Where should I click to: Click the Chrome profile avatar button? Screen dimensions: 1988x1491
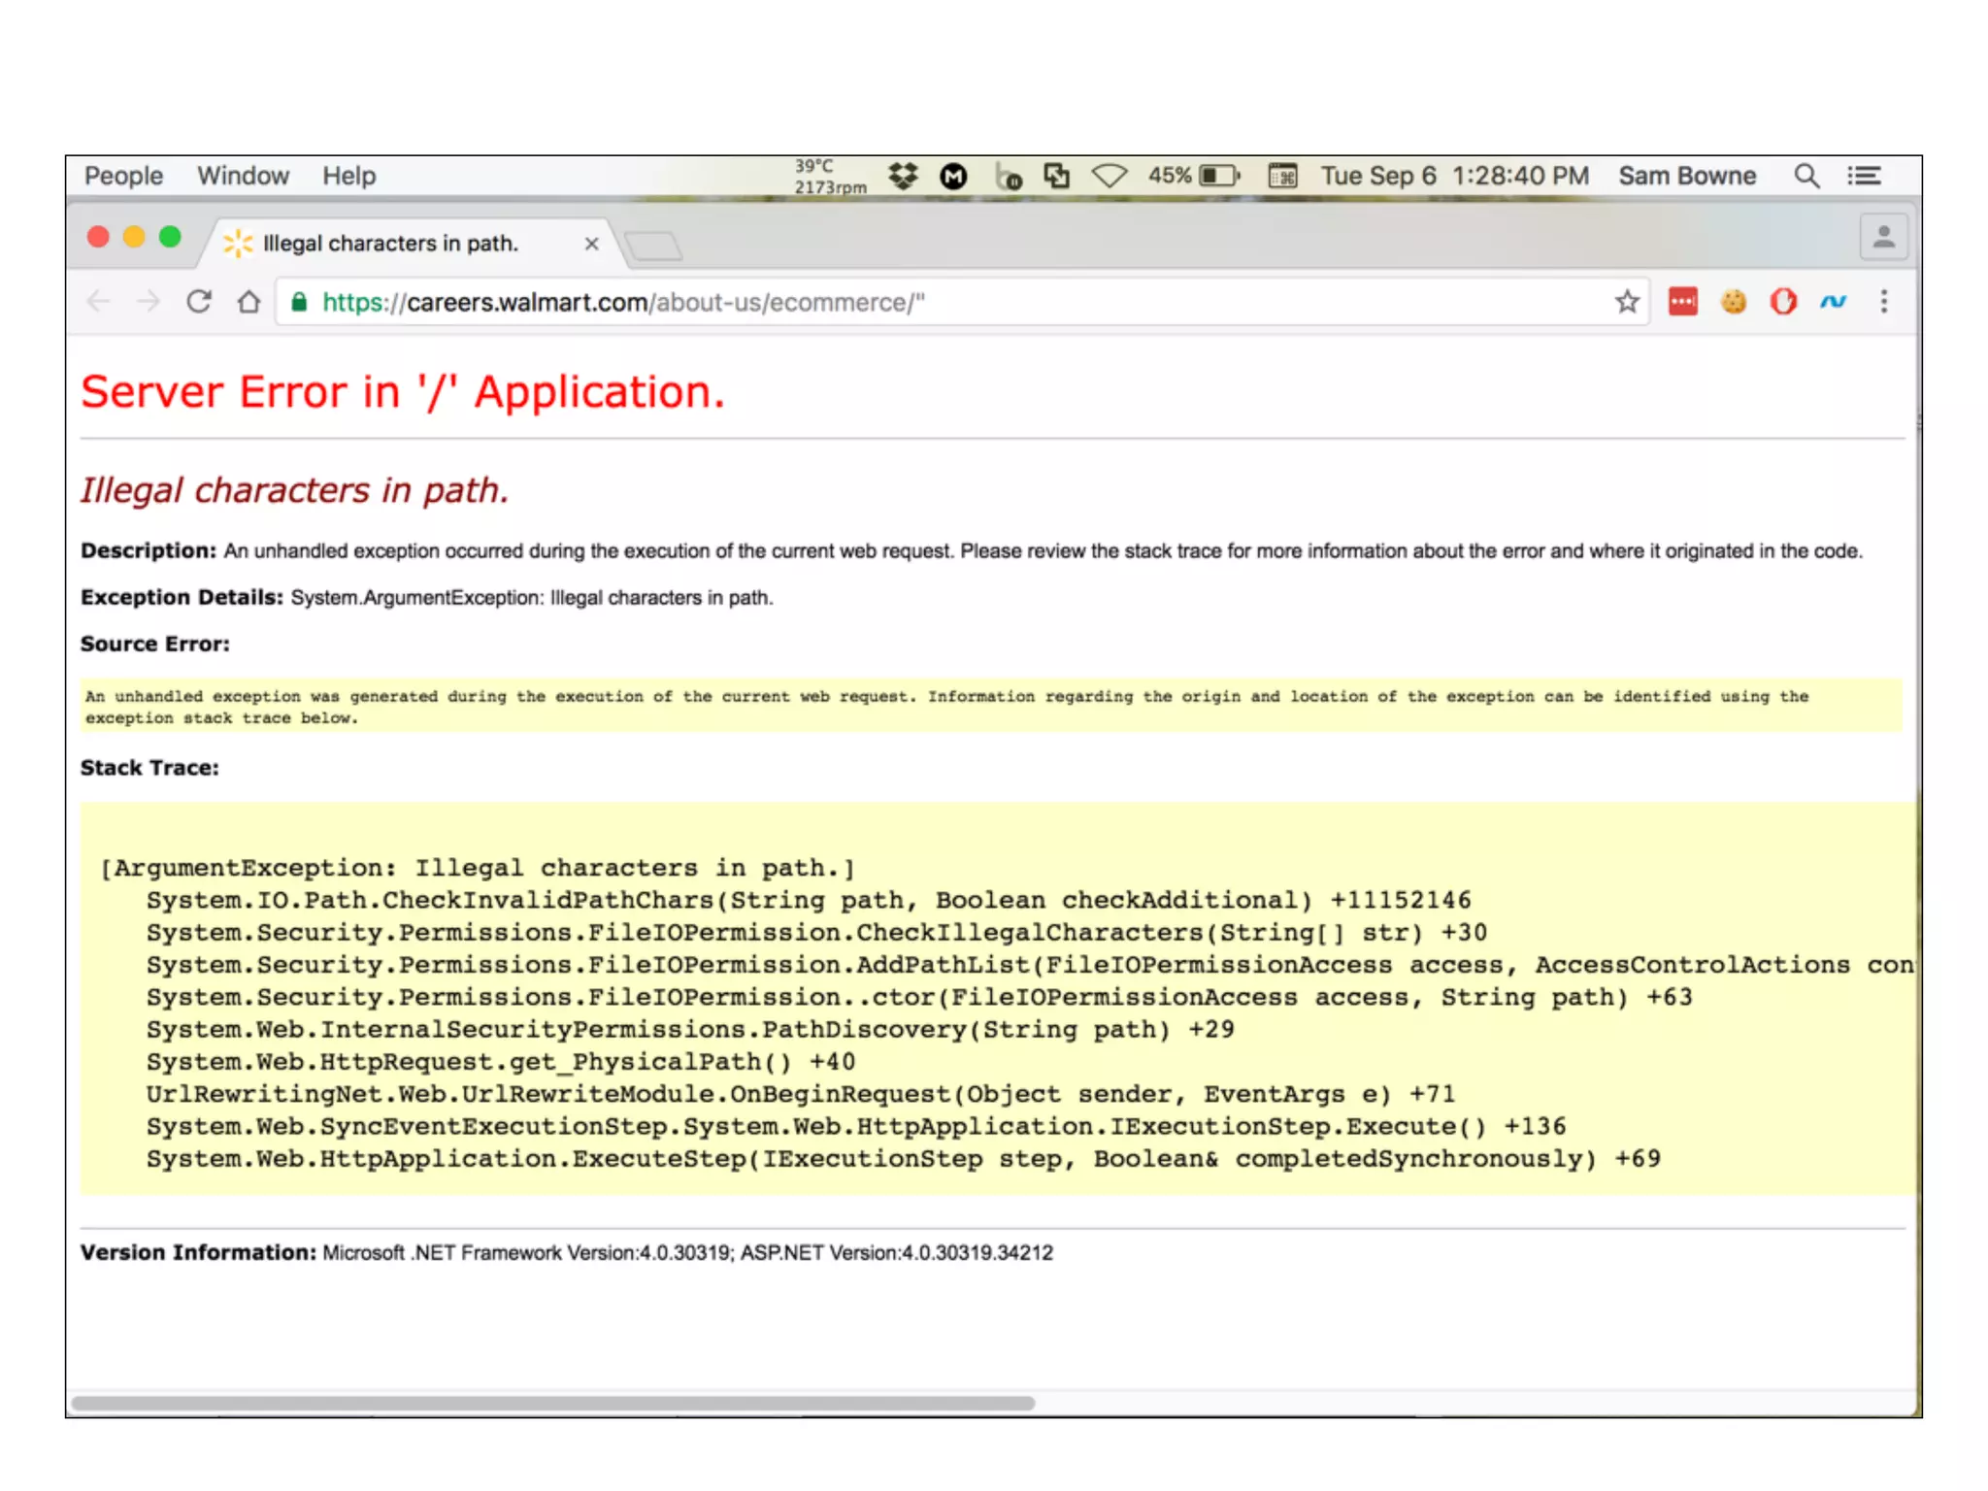point(1883,238)
